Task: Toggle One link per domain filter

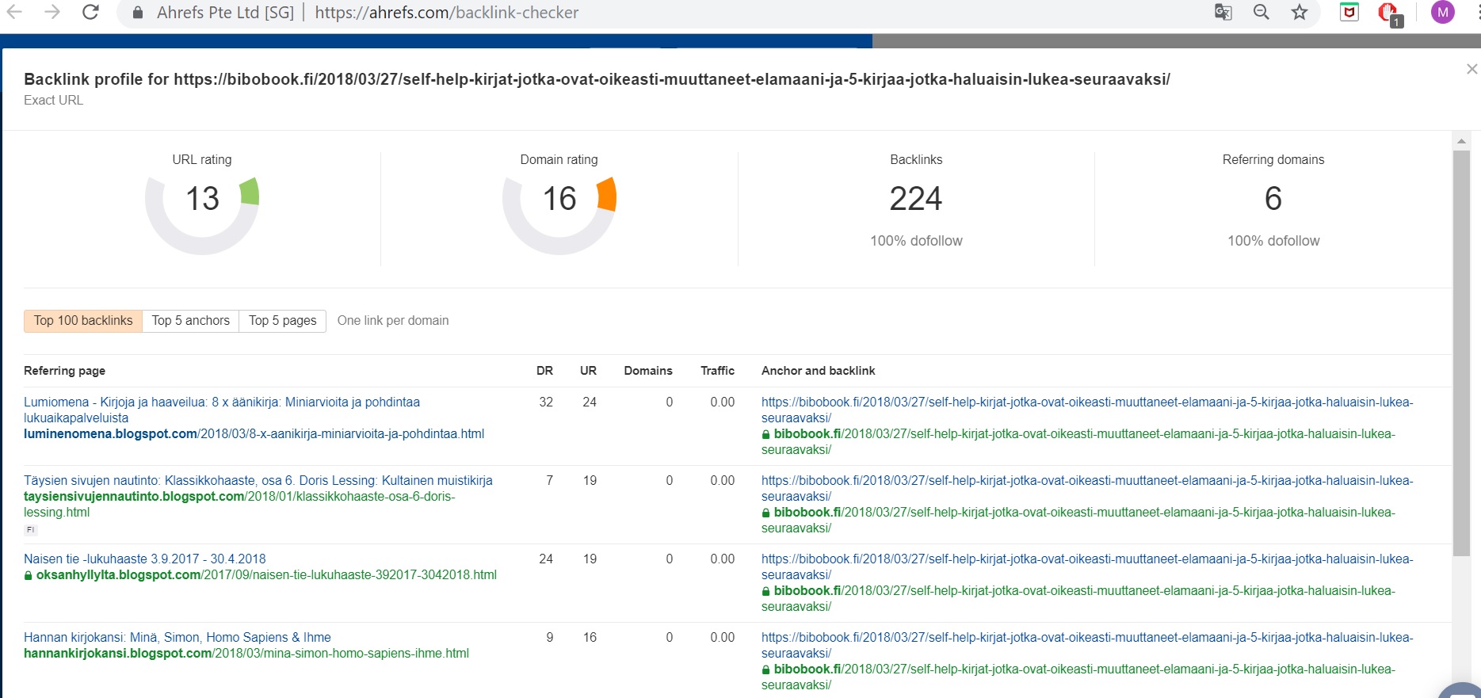Action: 393,321
